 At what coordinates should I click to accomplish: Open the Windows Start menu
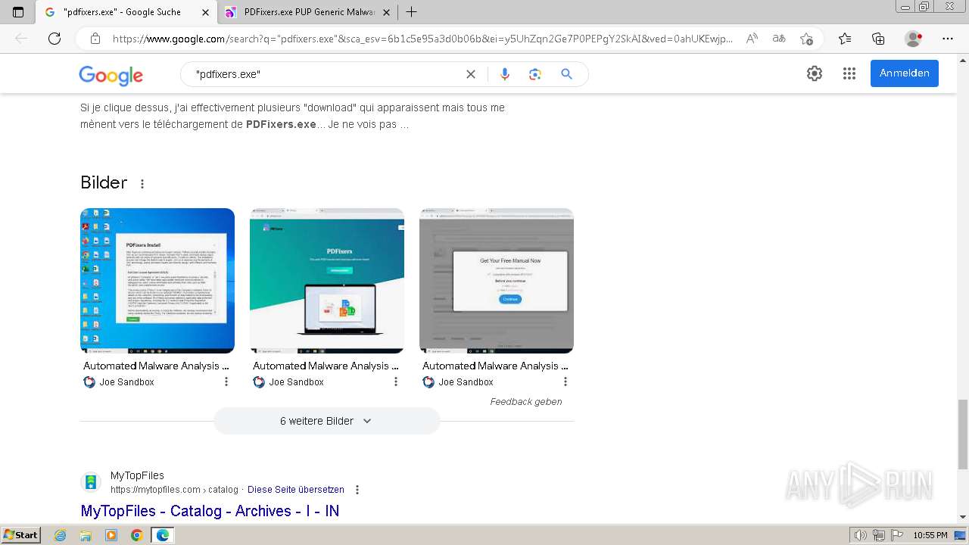(21, 535)
